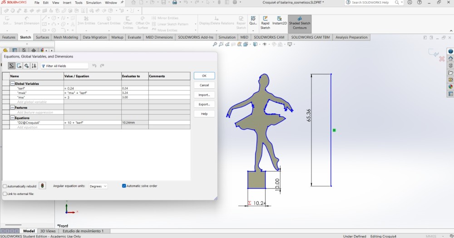Click the Print icon in title bar
This screenshot has height=238, width=454.
point(175,2)
